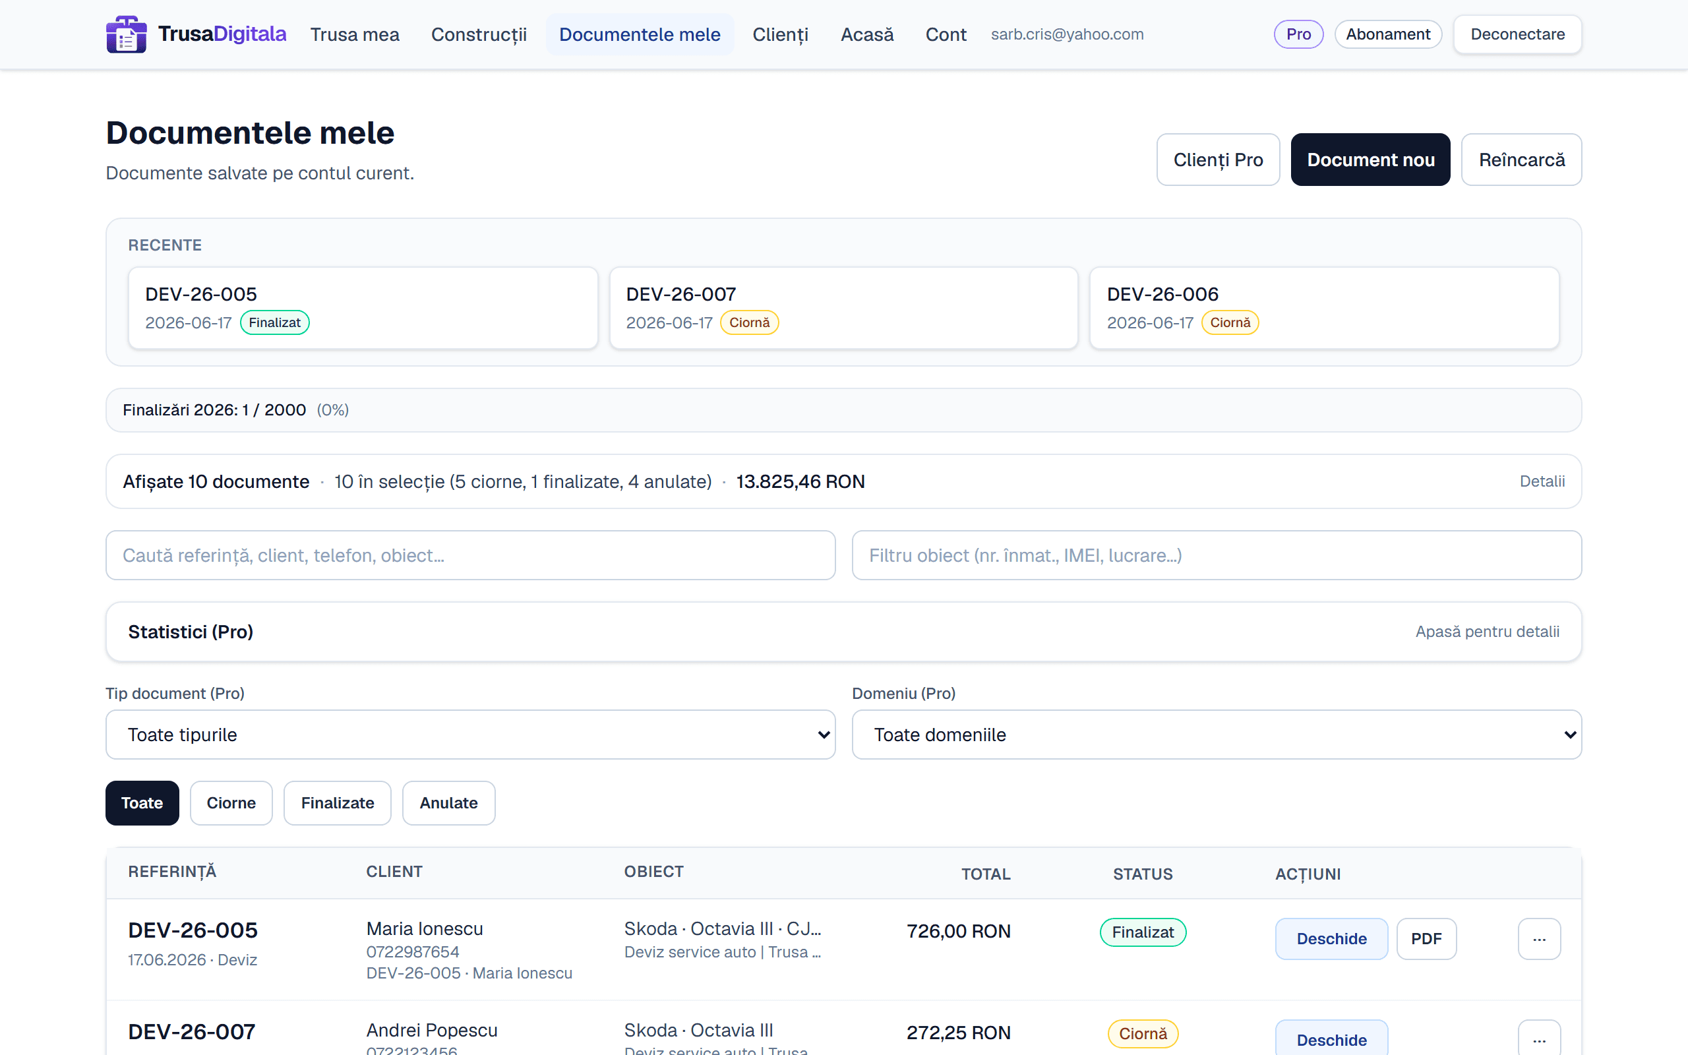Click the TrusaDigitala toolbox logo icon
Viewport: 1688px width, 1055px height.
(x=126, y=34)
